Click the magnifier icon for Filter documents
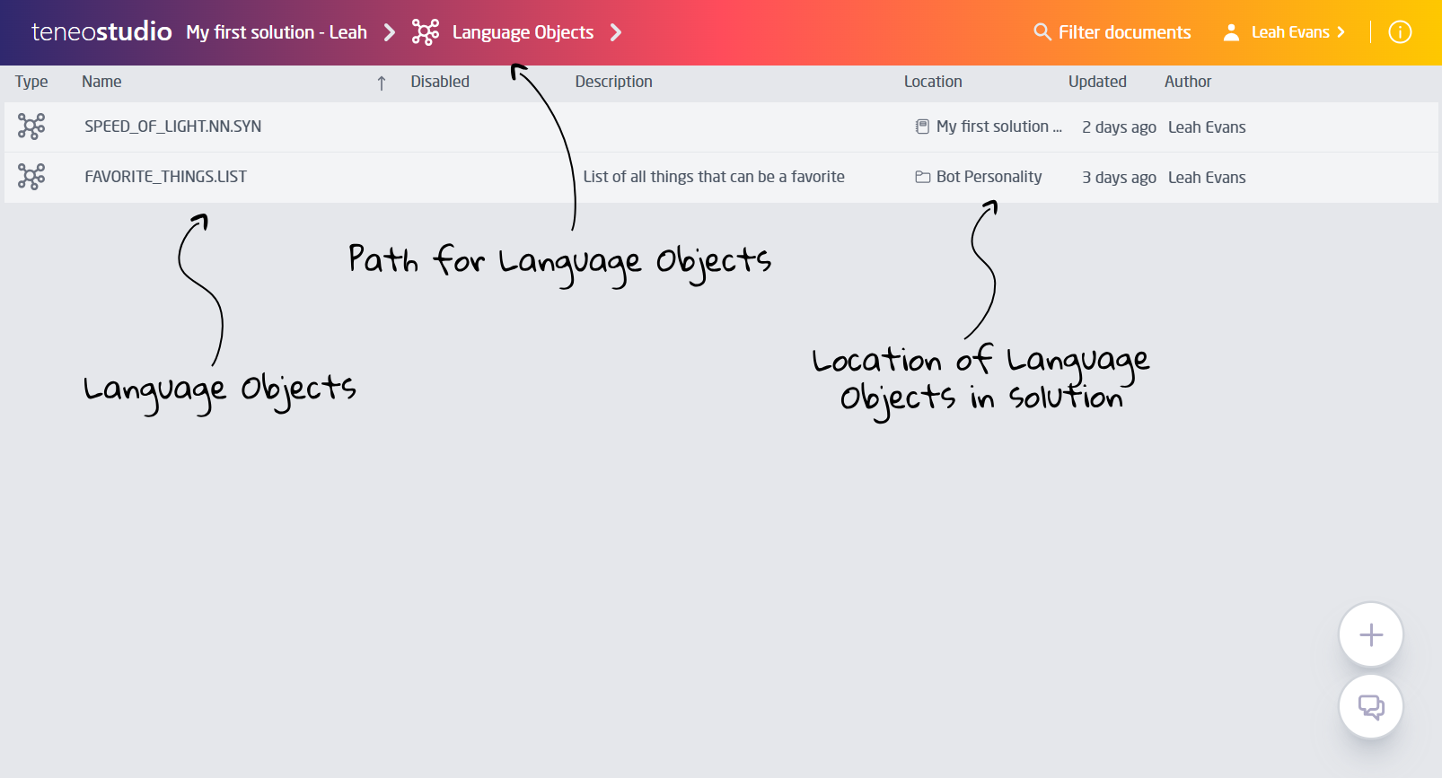The height and width of the screenshot is (778, 1442). coord(1042,32)
